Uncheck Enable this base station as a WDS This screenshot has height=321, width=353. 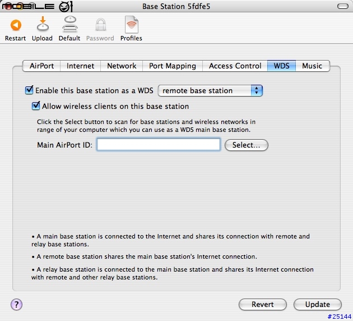(x=29, y=90)
